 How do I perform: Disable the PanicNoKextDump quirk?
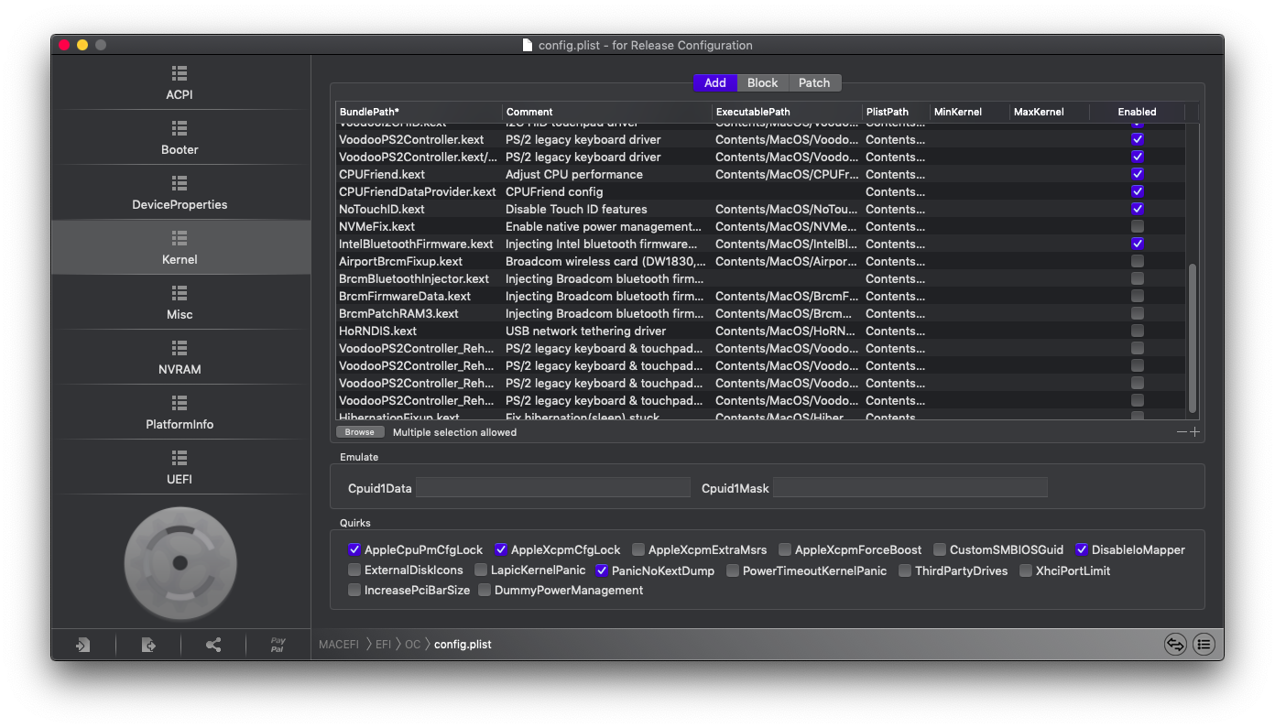[x=602, y=570]
